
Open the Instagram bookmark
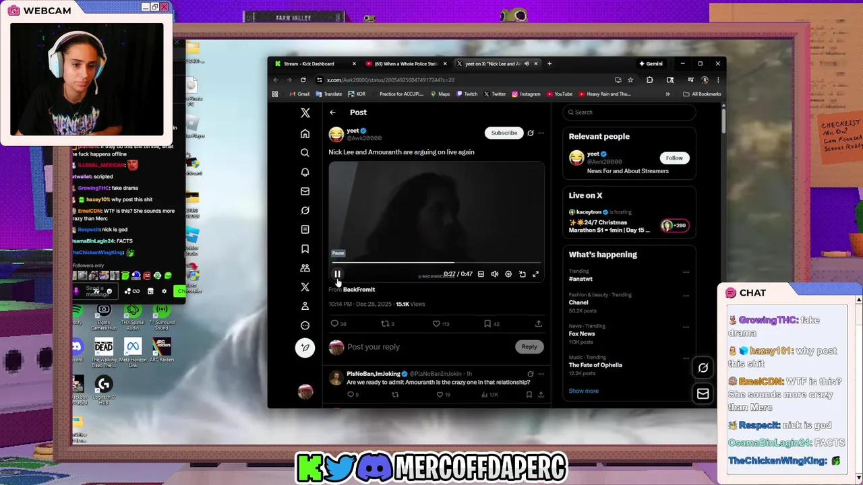tap(526, 94)
